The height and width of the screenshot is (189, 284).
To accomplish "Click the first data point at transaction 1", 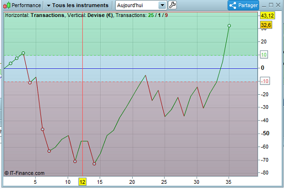I will point(10,63).
